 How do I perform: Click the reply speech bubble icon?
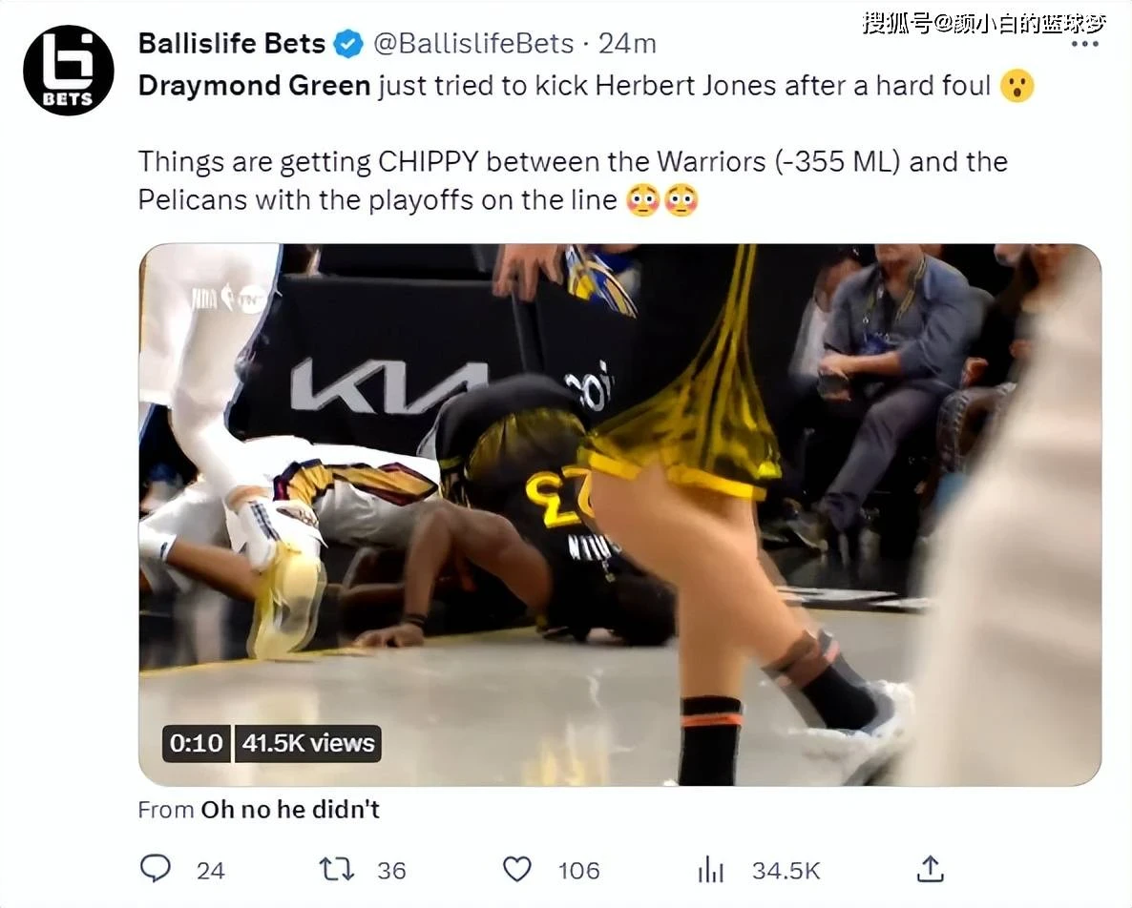[x=156, y=868]
